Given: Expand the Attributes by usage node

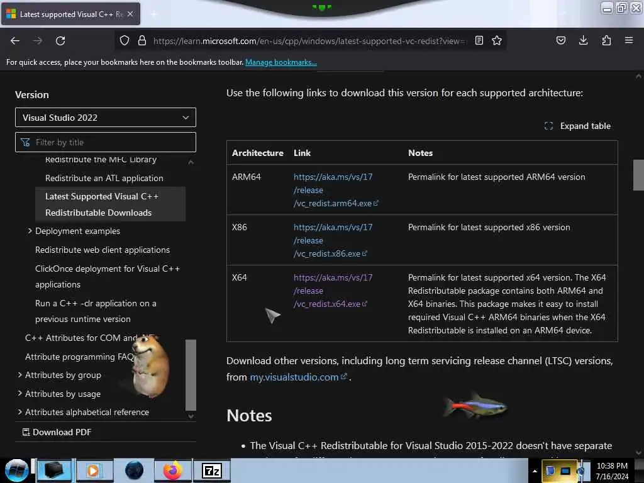Looking at the screenshot, I should tap(19, 394).
